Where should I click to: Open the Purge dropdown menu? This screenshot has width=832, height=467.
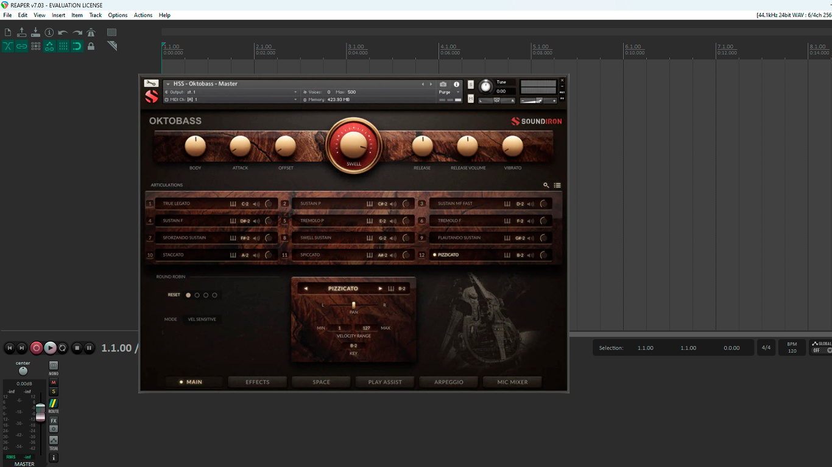(449, 92)
